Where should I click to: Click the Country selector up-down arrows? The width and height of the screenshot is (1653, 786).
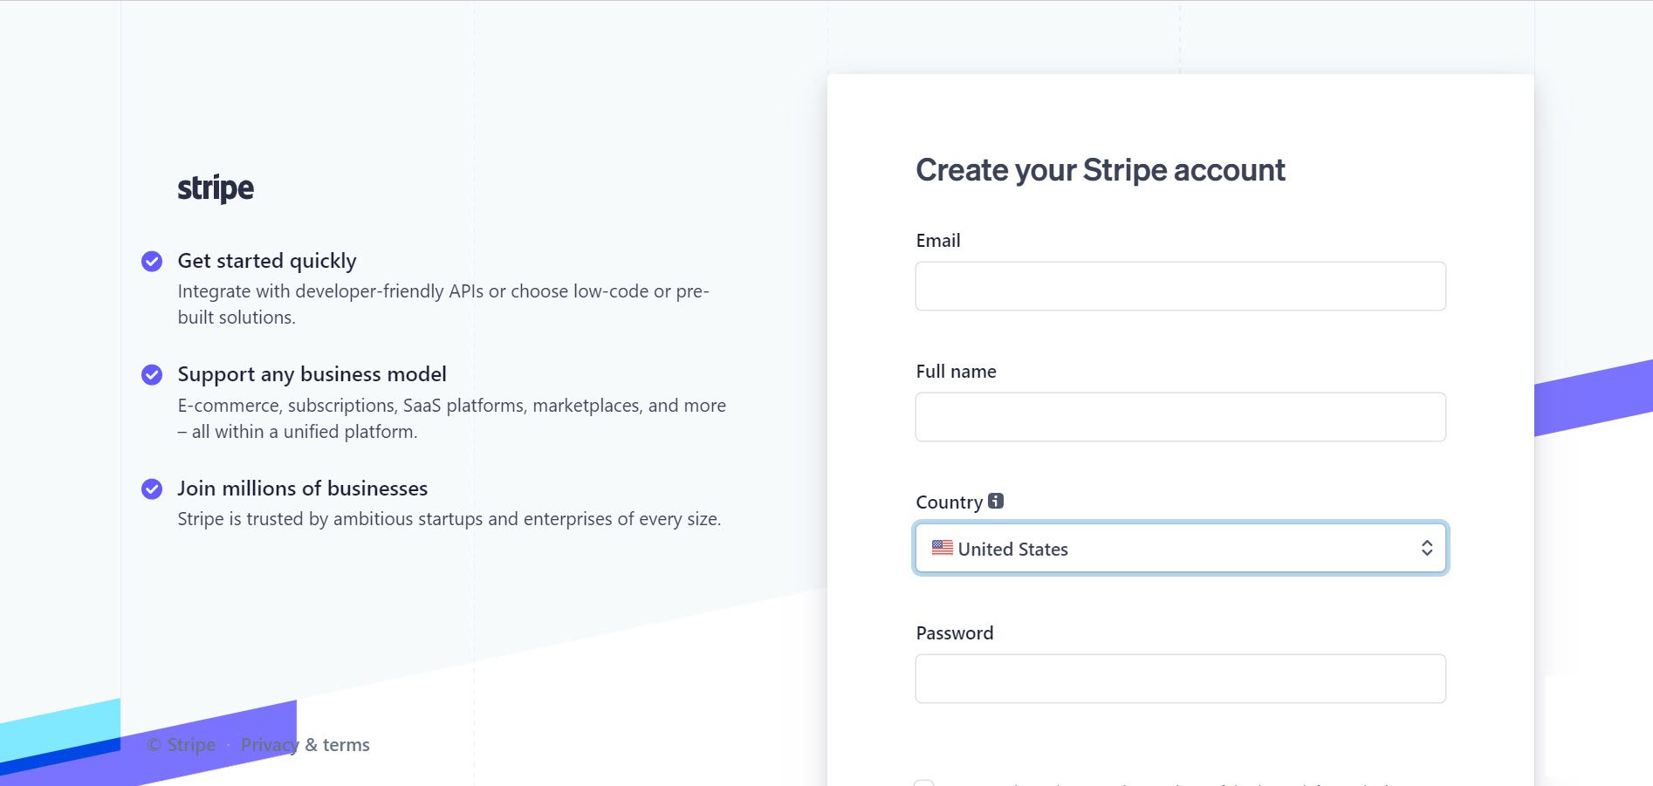click(1427, 548)
